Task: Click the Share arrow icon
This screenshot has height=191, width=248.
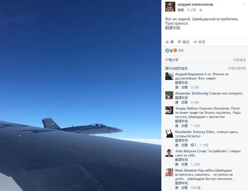Action: (x=195, y=42)
